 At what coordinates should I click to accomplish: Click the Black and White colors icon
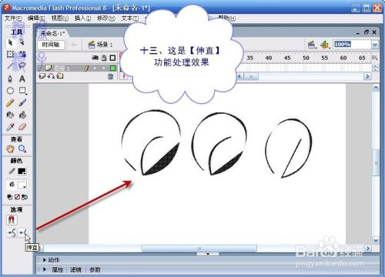click(10, 197)
